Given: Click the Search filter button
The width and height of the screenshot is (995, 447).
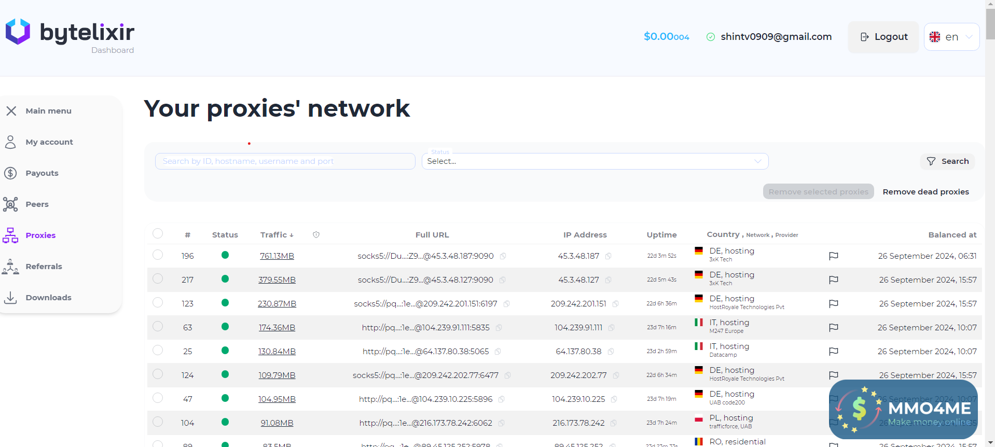Looking at the screenshot, I should [947, 161].
